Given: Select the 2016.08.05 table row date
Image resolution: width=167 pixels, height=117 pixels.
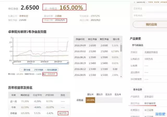Looking at the screenshot, I should [x=80, y=75].
